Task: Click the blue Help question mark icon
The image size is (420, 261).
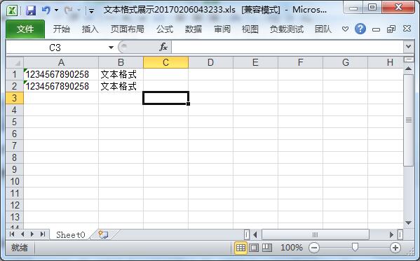Action: click(x=360, y=29)
